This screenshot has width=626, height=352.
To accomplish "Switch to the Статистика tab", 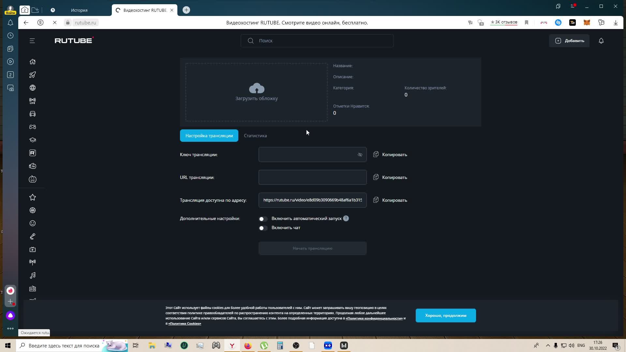I will pos(255,136).
